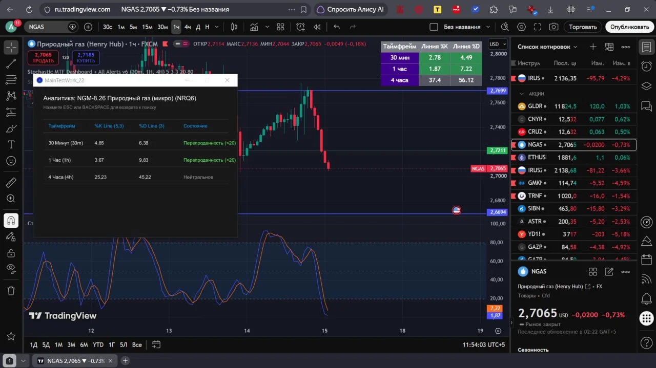656x368 pixels.
Task: Open favorites toolbar with star icon
Action: click(x=11, y=336)
